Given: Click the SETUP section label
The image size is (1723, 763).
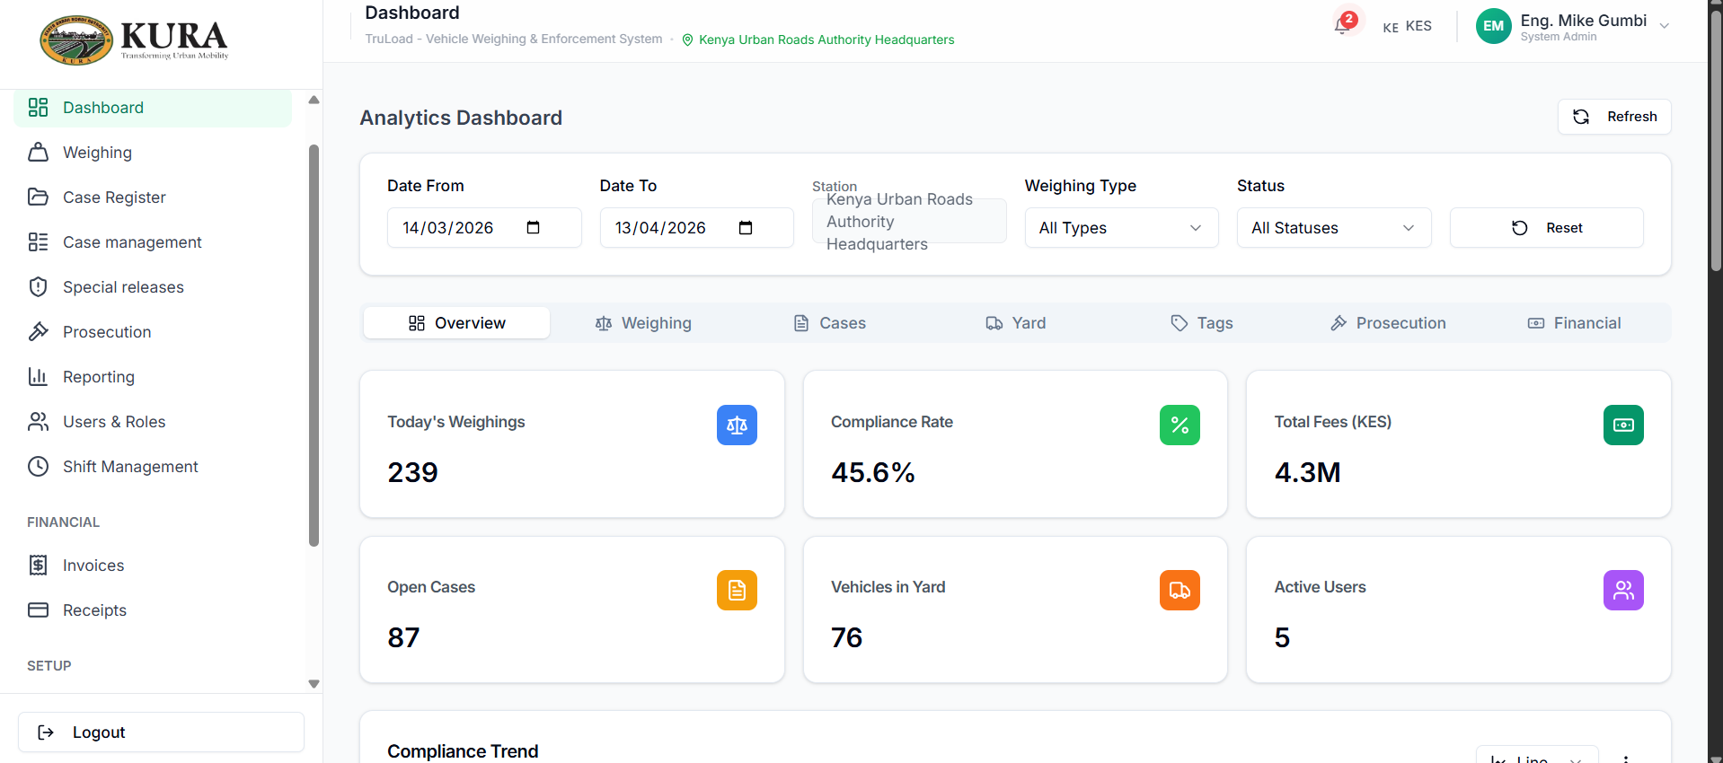Looking at the screenshot, I should pos(49,666).
